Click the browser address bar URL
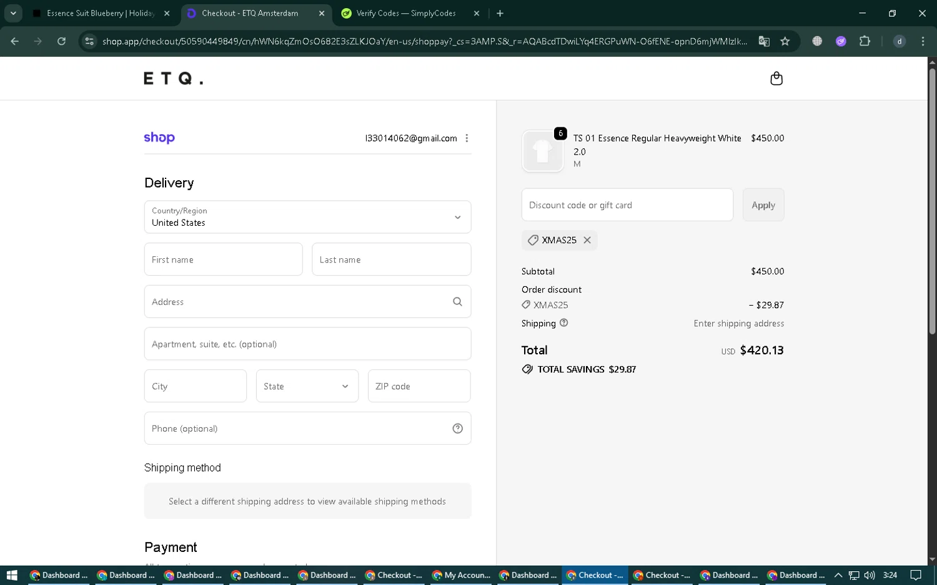The width and height of the screenshot is (937, 585). point(425,41)
